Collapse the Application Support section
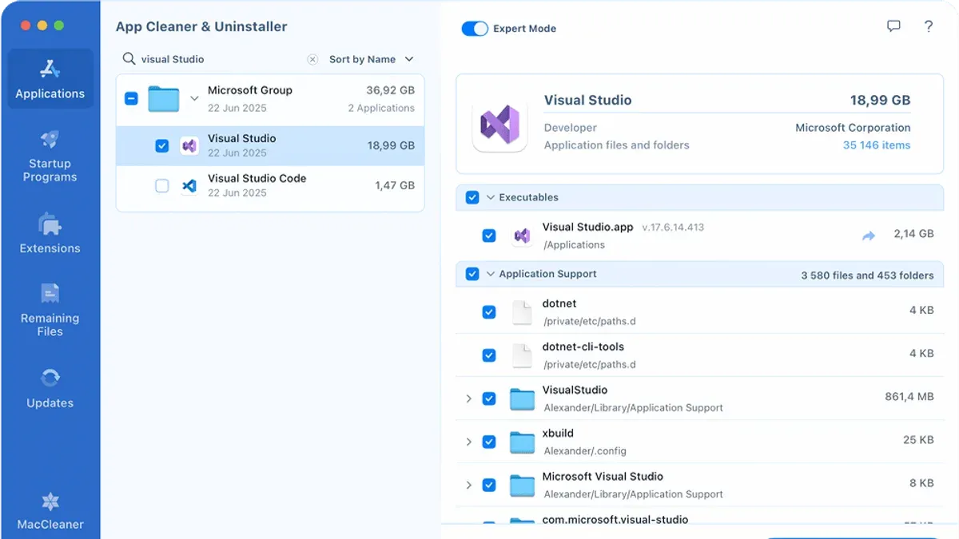This screenshot has width=959, height=539. click(x=491, y=274)
